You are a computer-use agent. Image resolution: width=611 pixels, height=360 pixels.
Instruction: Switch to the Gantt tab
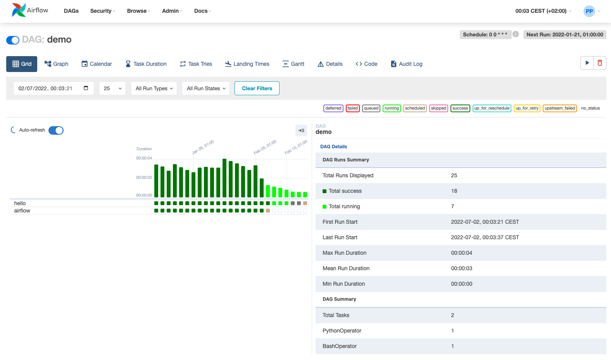click(293, 64)
